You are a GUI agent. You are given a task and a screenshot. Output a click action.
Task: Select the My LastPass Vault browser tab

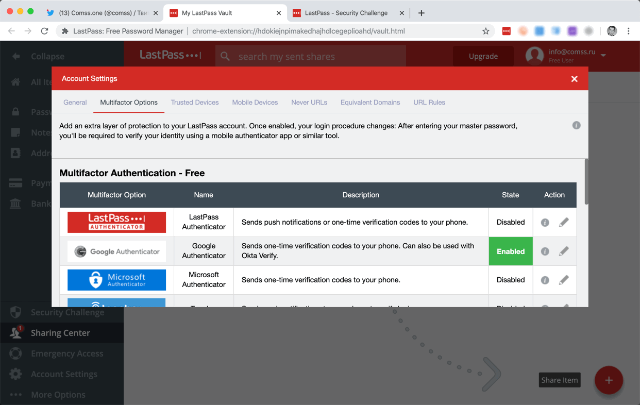point(225,13)
